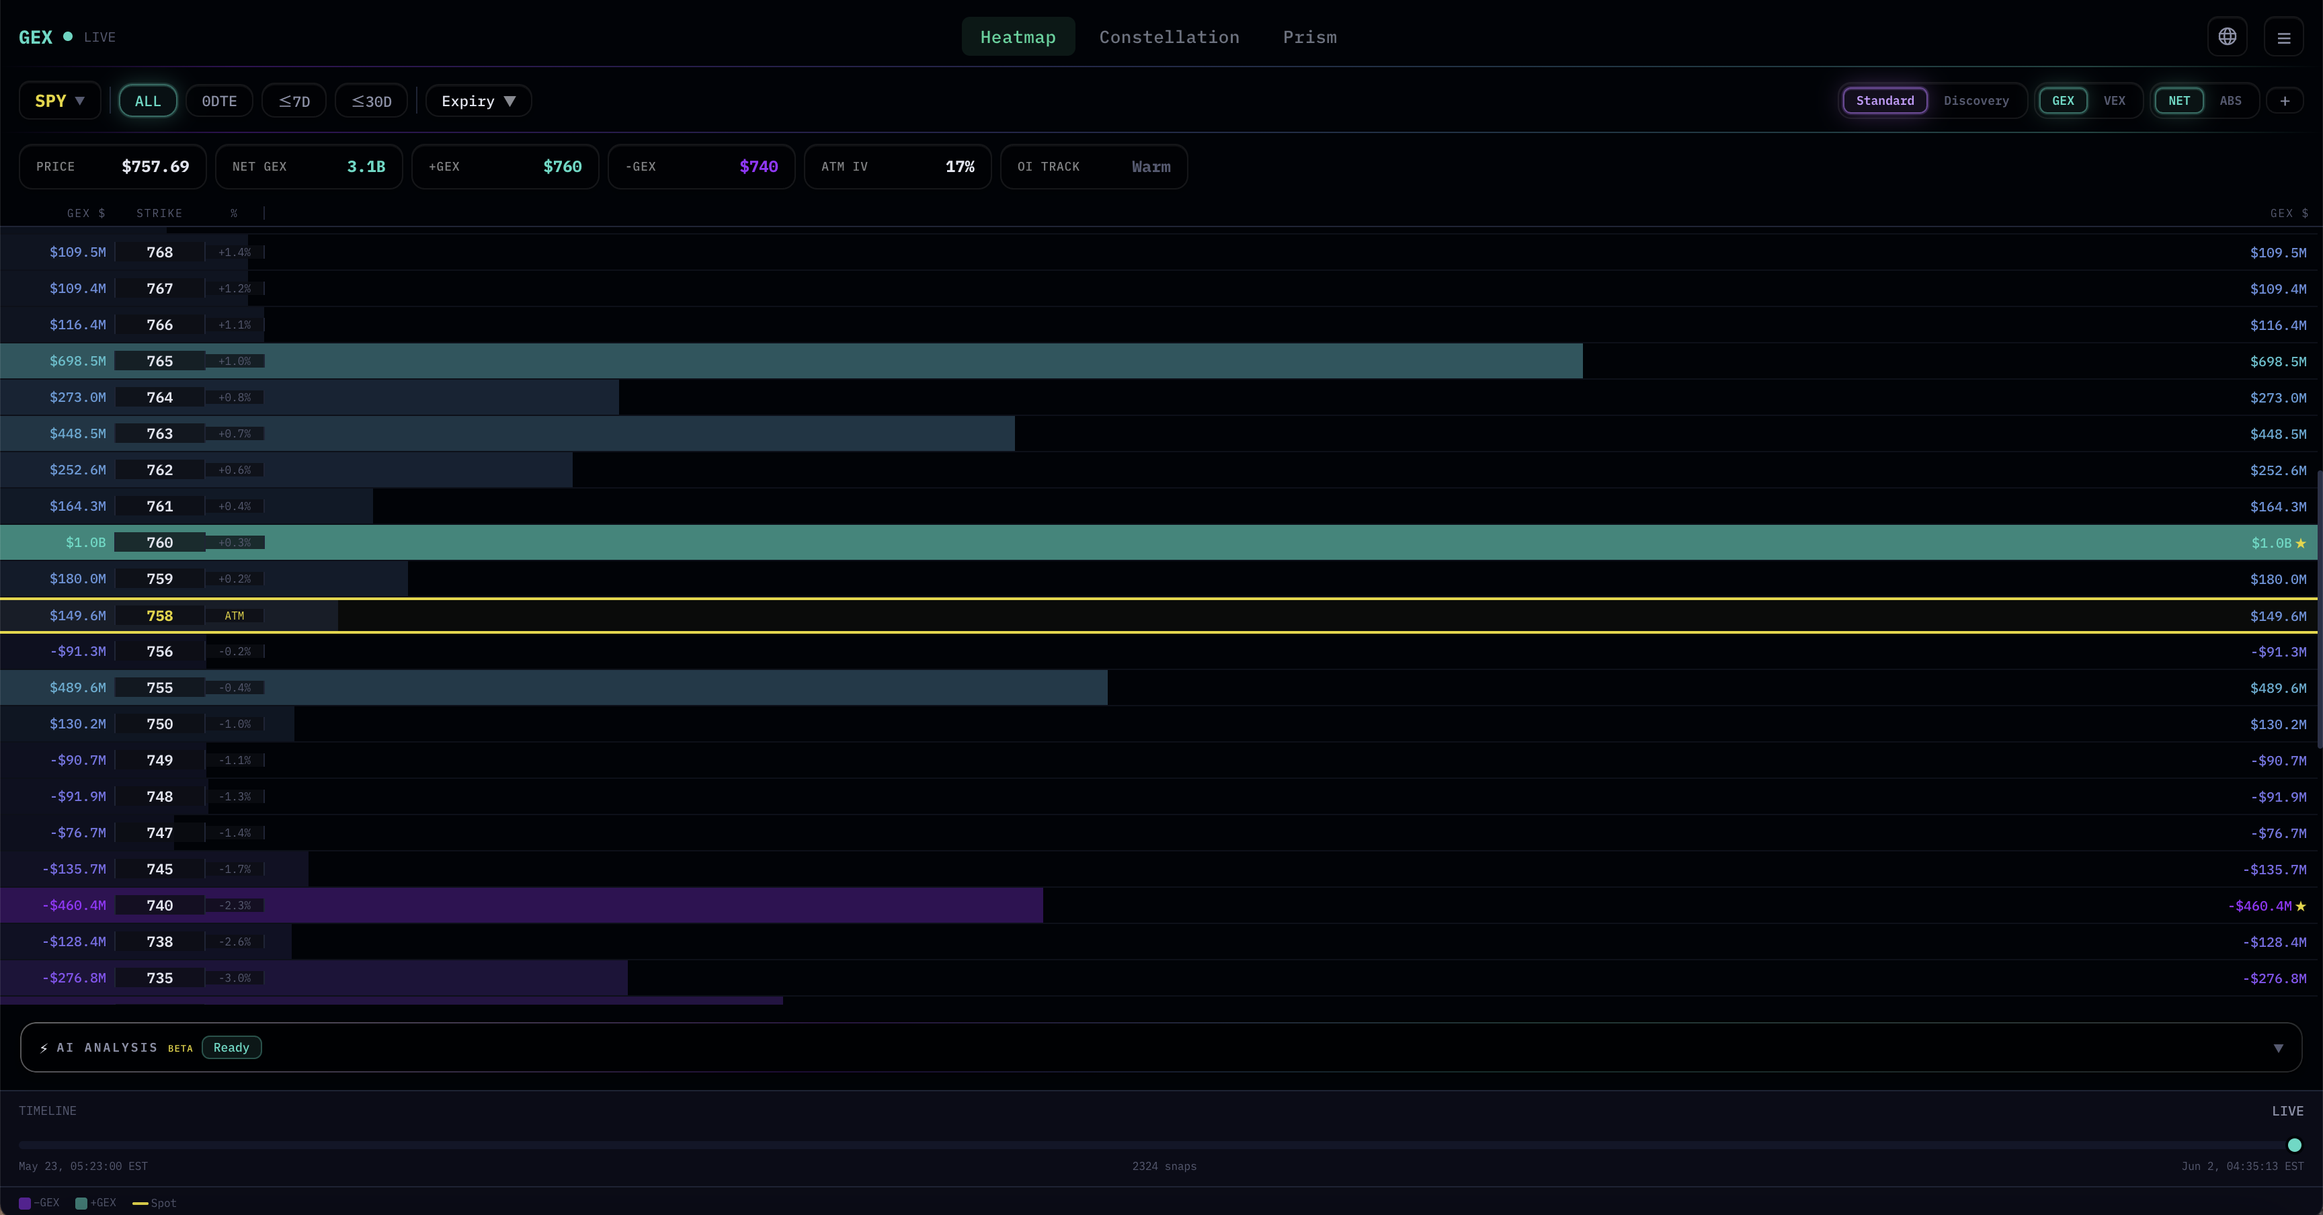
Task: Click the left GEX $ column header
Action: (85, 214)
